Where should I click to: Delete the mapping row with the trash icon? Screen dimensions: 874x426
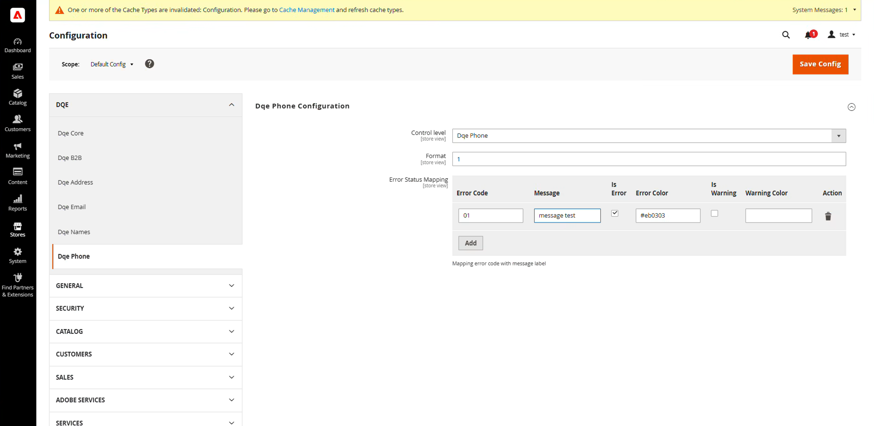(x=828, y=216)
